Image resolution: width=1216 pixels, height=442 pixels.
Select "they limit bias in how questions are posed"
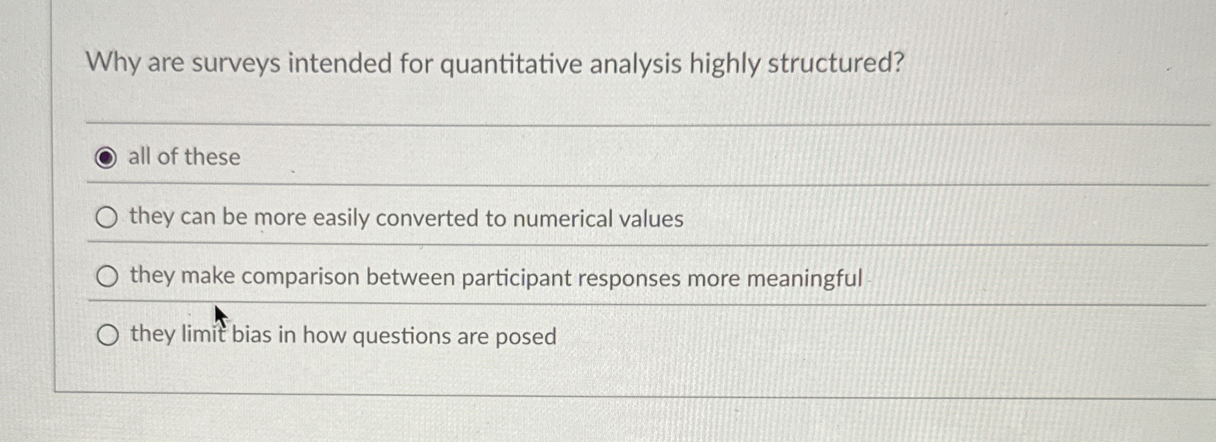click(109, 334)
